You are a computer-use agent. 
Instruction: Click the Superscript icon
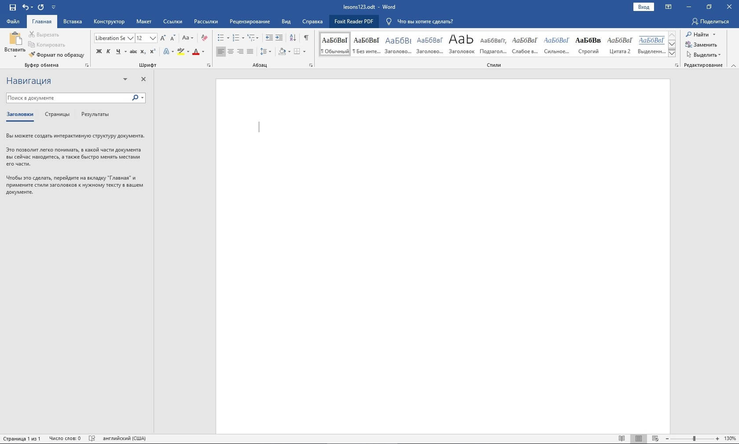pos(153,51)
